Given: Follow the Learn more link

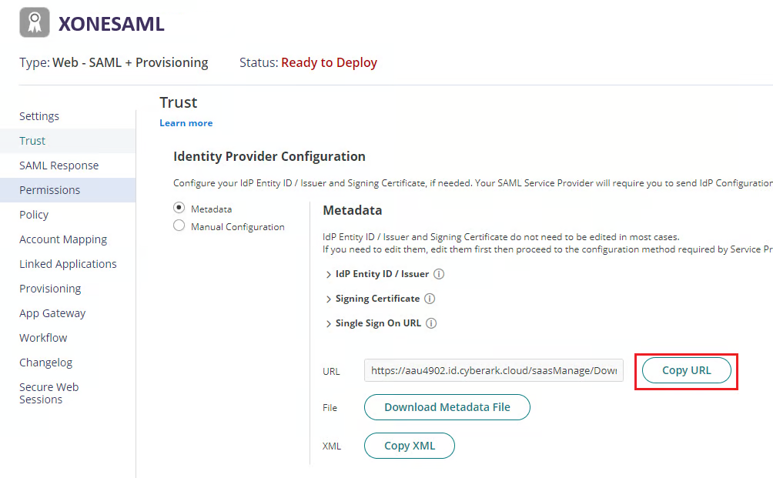Looking at the screenshot, I should [186, 123].
